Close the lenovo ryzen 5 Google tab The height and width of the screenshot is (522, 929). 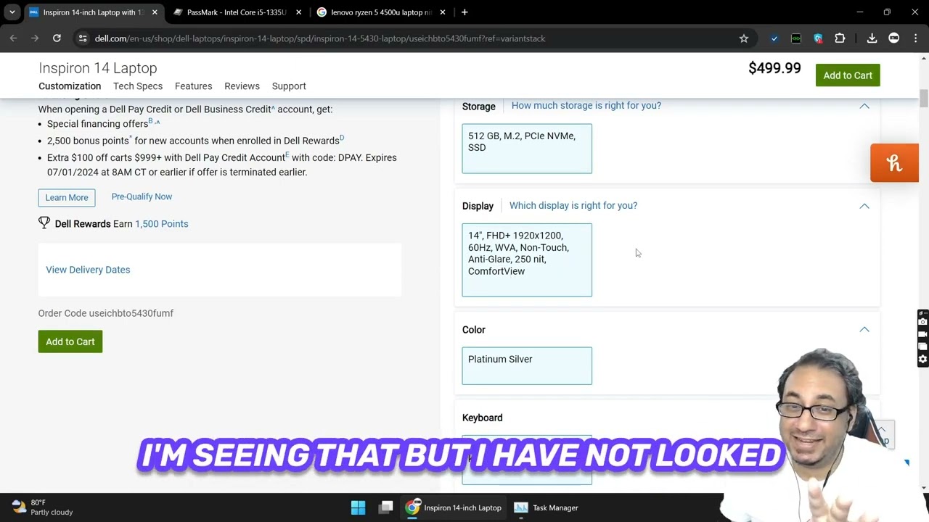coord(443,12)
